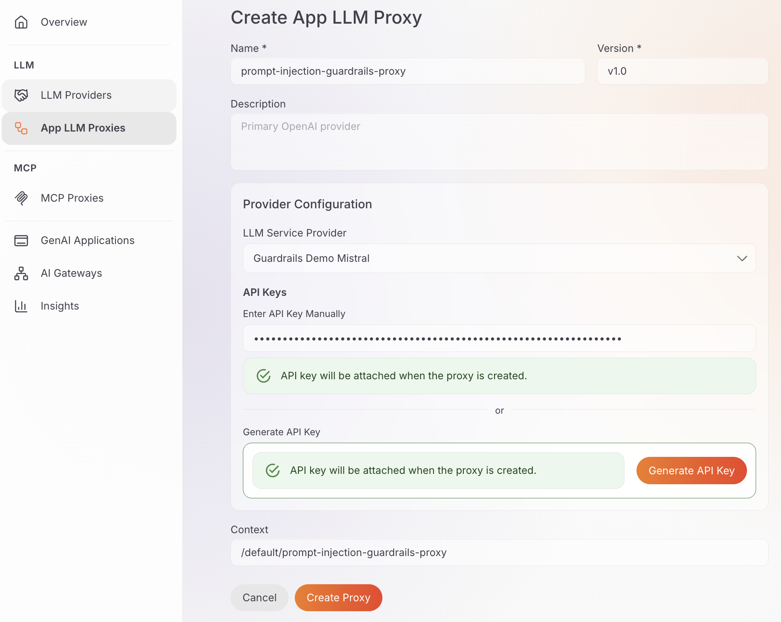Click the manual key attached confirmation message
This screenshot has height=622, width=781.
click(x=499, y=376)
